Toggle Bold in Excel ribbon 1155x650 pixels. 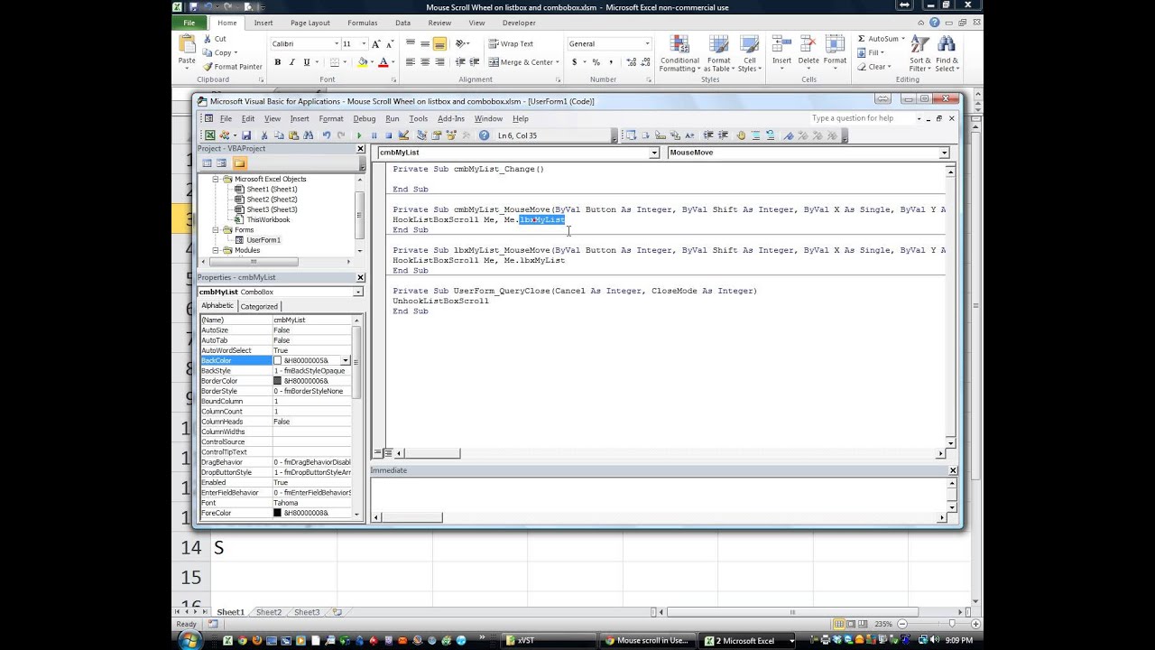pos(278,62)
